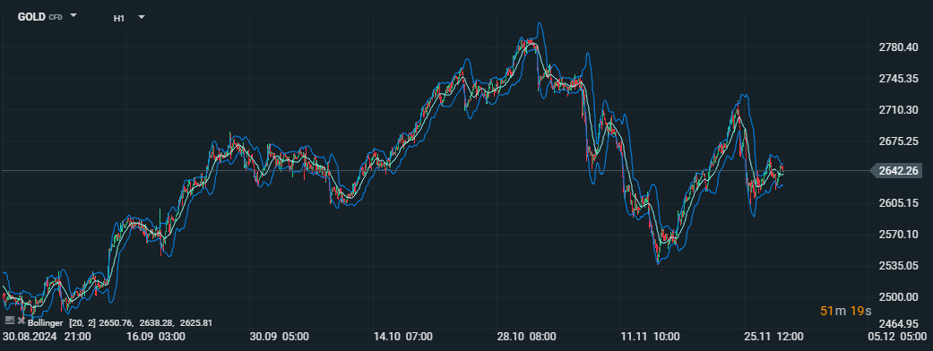Click time axis label 25.11 12:00
This screenshot has width=933, height=351.
point(773,337)
